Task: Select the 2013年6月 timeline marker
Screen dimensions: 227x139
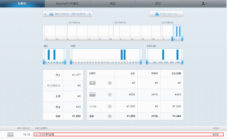Action: coord(167,23)
